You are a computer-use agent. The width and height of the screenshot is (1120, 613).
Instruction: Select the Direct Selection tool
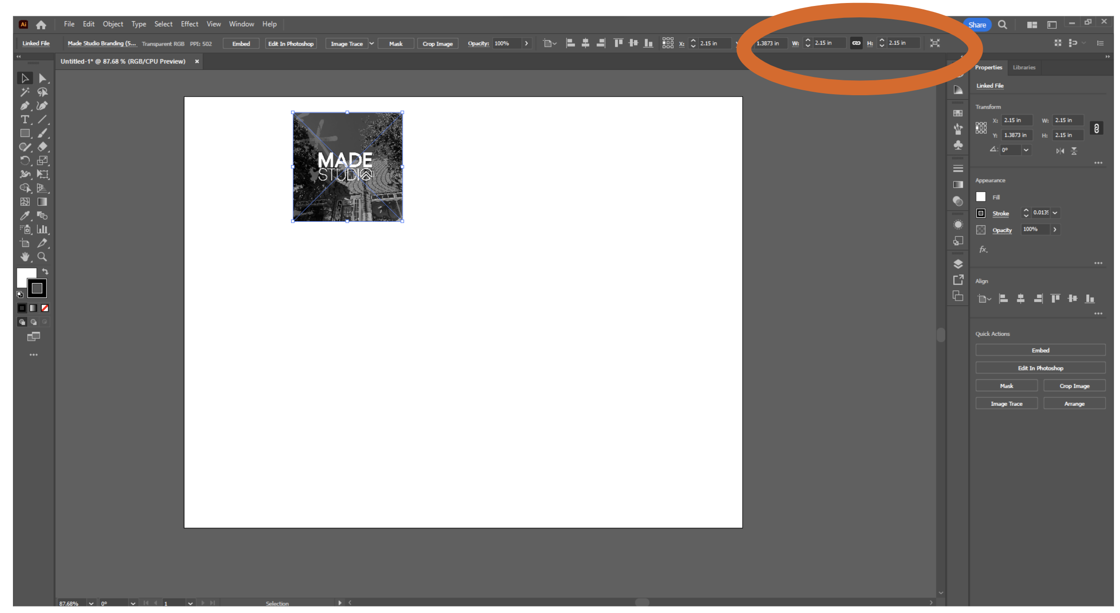43,78
